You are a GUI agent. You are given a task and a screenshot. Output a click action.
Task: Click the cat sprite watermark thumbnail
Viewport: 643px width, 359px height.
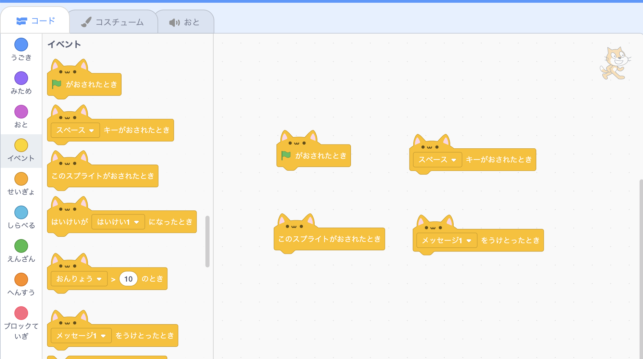click(615, 63)
